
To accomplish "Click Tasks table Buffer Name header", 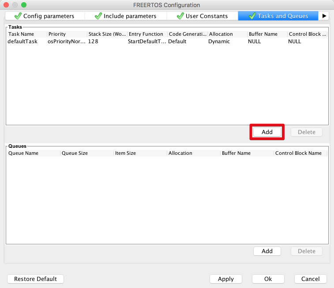I will [x=267, y=34].
